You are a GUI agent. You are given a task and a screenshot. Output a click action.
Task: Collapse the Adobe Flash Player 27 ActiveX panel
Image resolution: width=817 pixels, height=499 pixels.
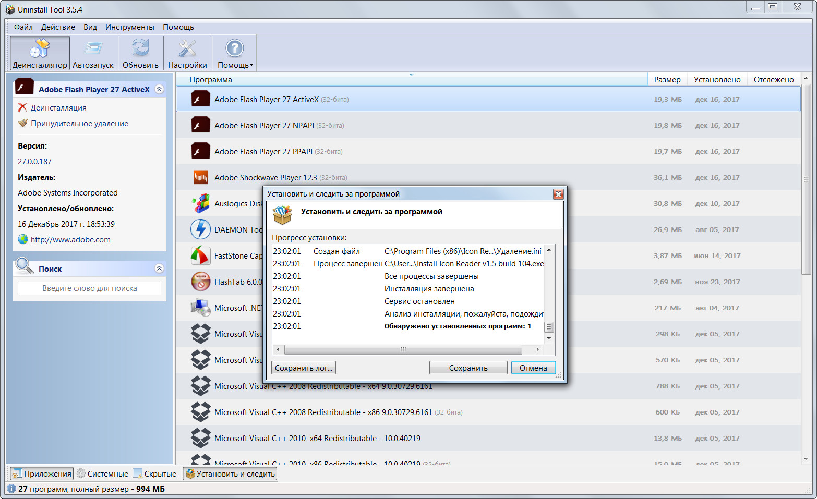160,89
